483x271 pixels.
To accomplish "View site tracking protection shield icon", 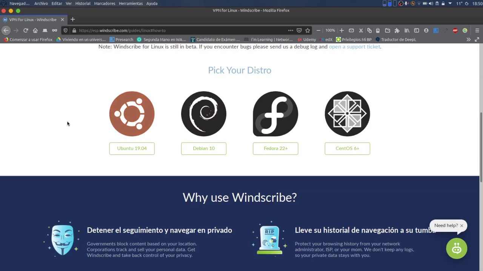I will (x=65, y=30).
